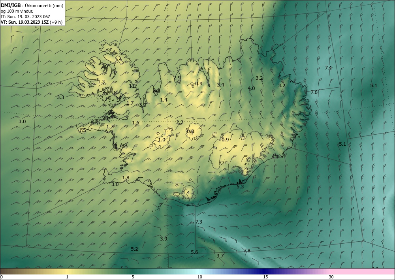
Task: Select the 1.5 value on Snæfellsnes tip
Action: [83, 130]
